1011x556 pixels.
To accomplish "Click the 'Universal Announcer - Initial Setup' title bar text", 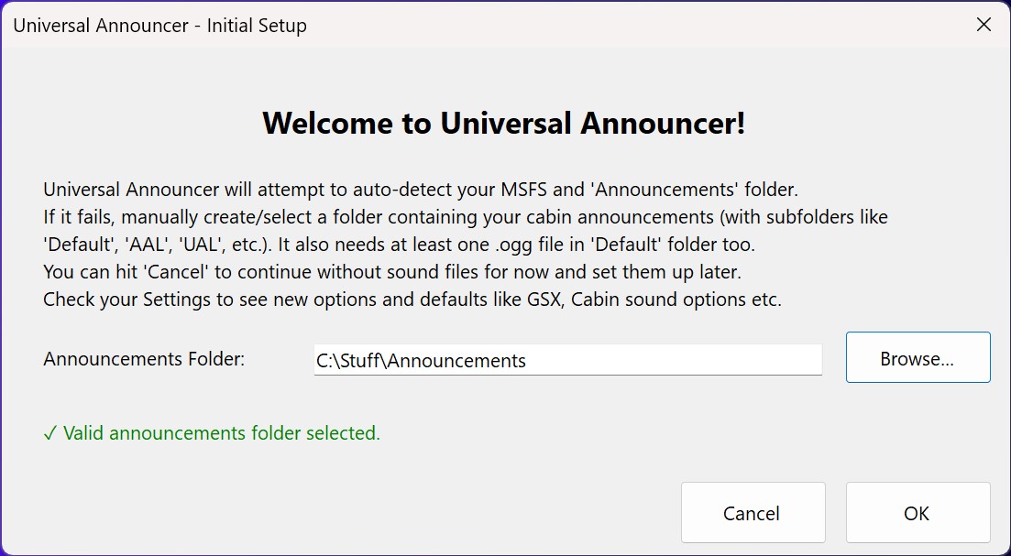I will 159,25.
